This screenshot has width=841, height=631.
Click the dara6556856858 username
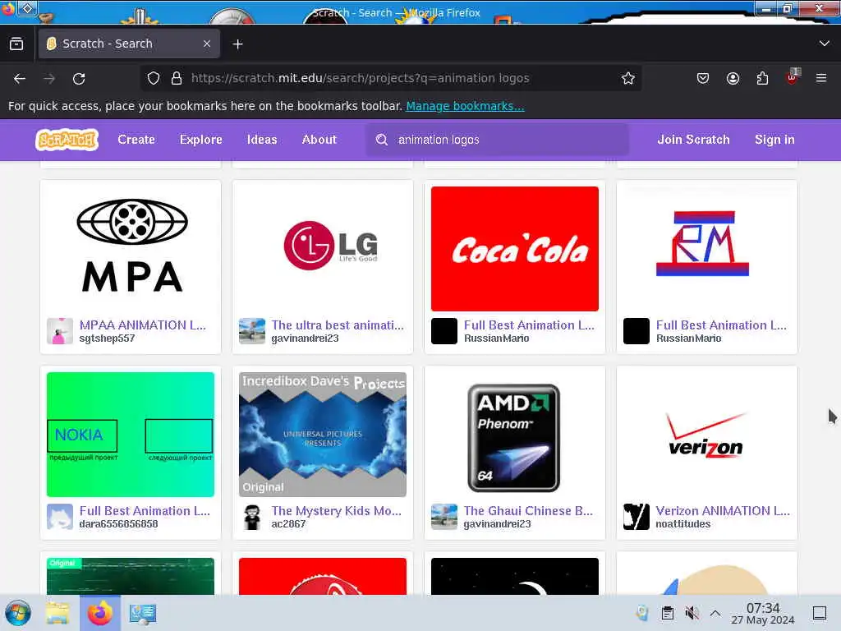[x=118, y=524]
